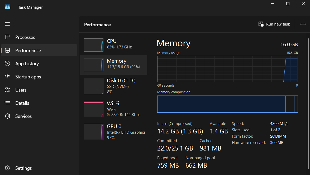Select the CPU performance graph thumbnail
This screenshot has width=310, height=175.
click(x=93, y=45)
